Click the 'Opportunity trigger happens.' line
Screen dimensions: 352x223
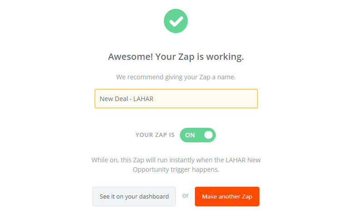pyautogui.click(x=176, y=170)
